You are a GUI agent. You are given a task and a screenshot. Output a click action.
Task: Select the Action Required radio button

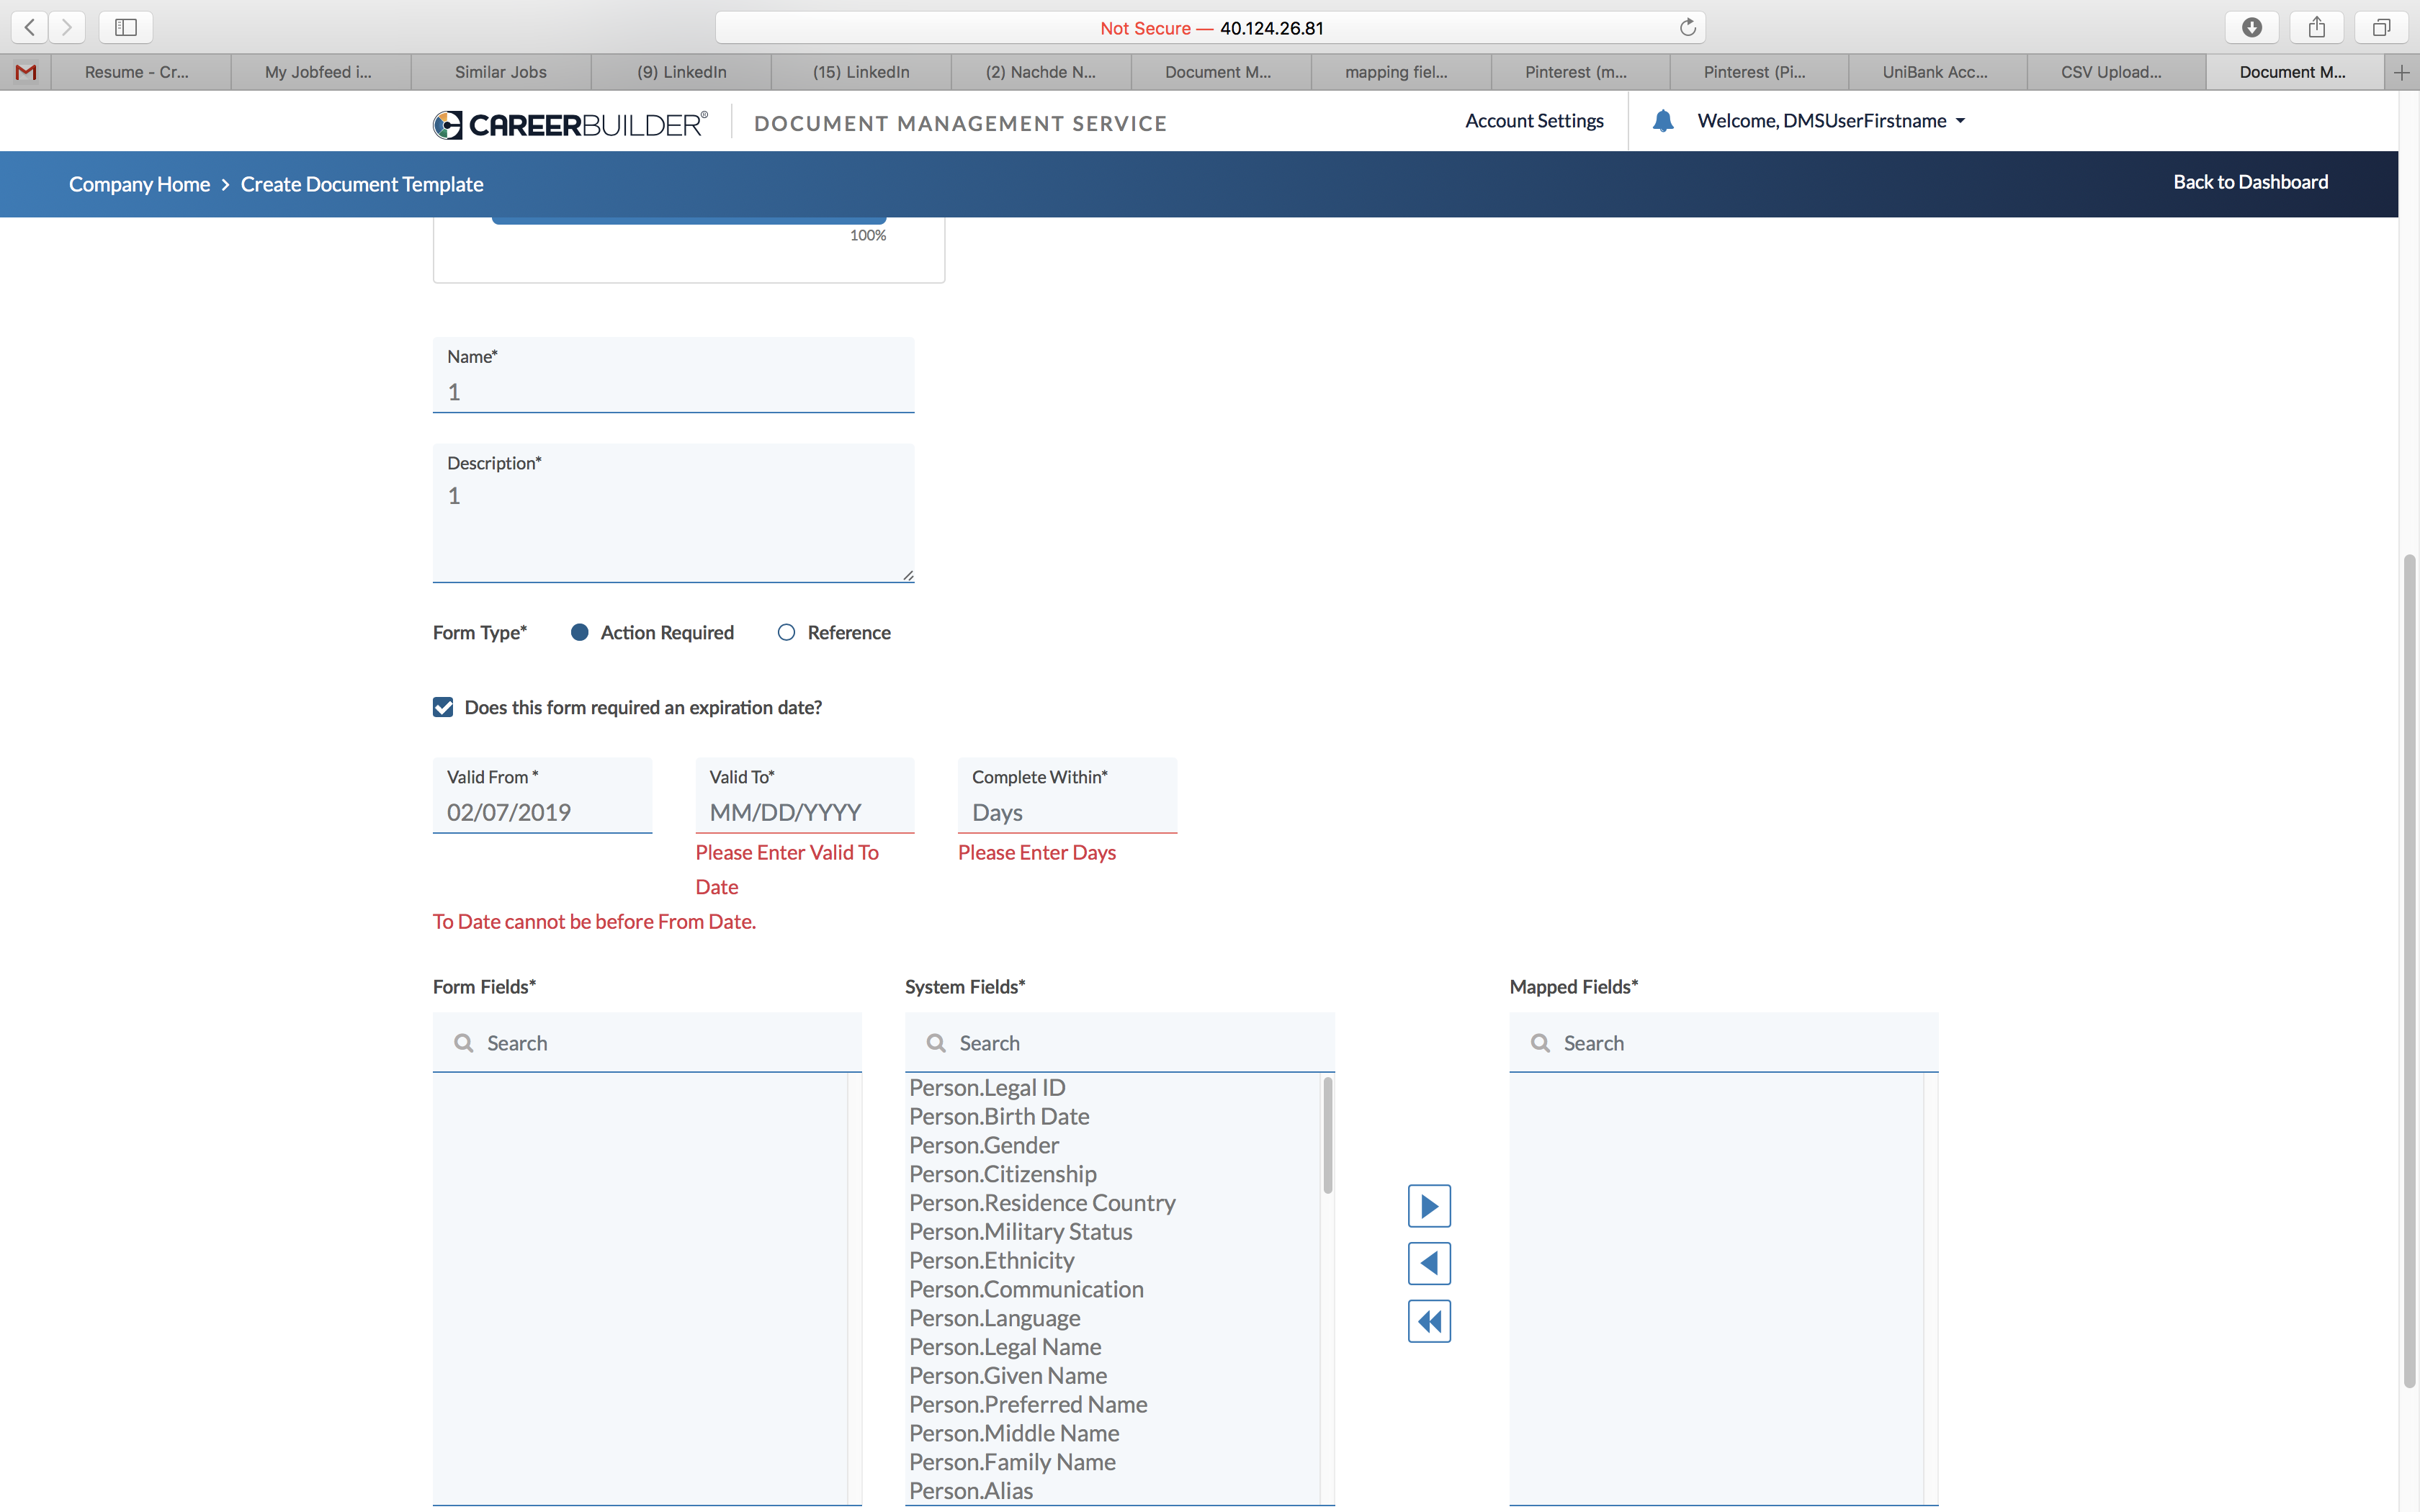coord(579,632)
